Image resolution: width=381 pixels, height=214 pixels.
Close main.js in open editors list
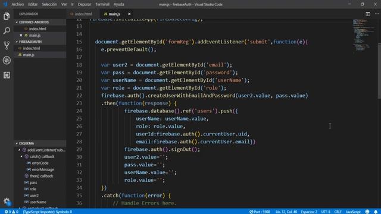[21, 35]
